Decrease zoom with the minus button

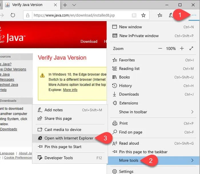click(x=160, y=48)
